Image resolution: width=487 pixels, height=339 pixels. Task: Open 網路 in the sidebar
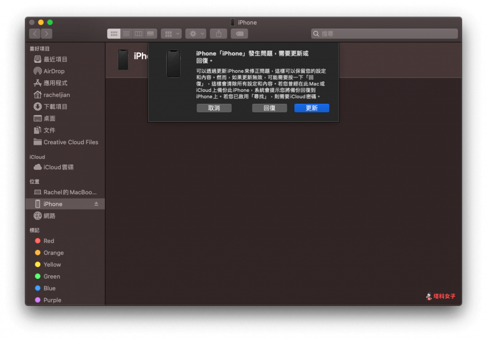[65, 216]
